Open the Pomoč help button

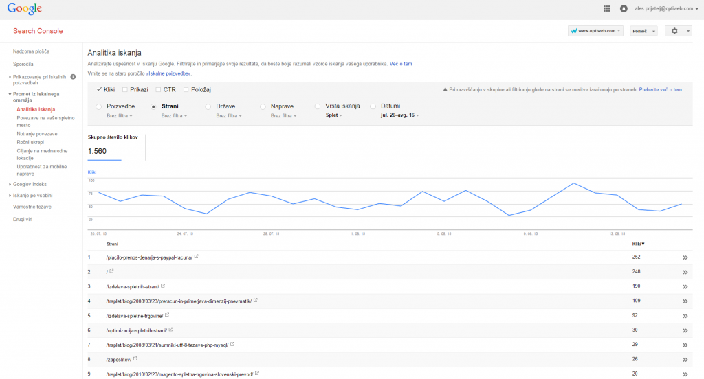click(643, 31)
